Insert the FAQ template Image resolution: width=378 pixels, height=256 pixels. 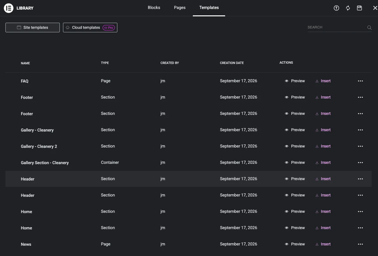coord(323,81)
